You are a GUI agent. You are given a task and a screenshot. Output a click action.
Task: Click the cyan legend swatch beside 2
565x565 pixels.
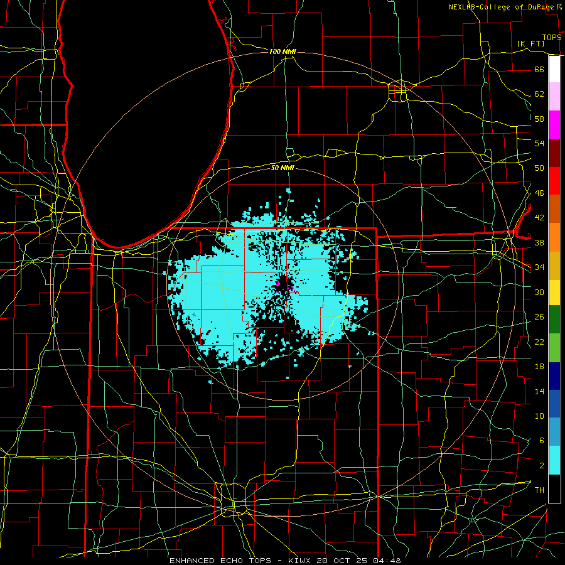coord(554,460)
